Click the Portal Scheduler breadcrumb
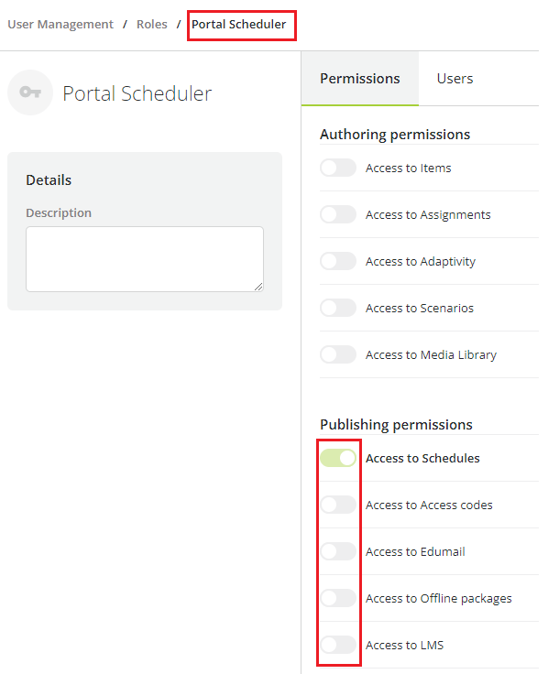Viewport: 559px width, 674px height. coord(238,25)
